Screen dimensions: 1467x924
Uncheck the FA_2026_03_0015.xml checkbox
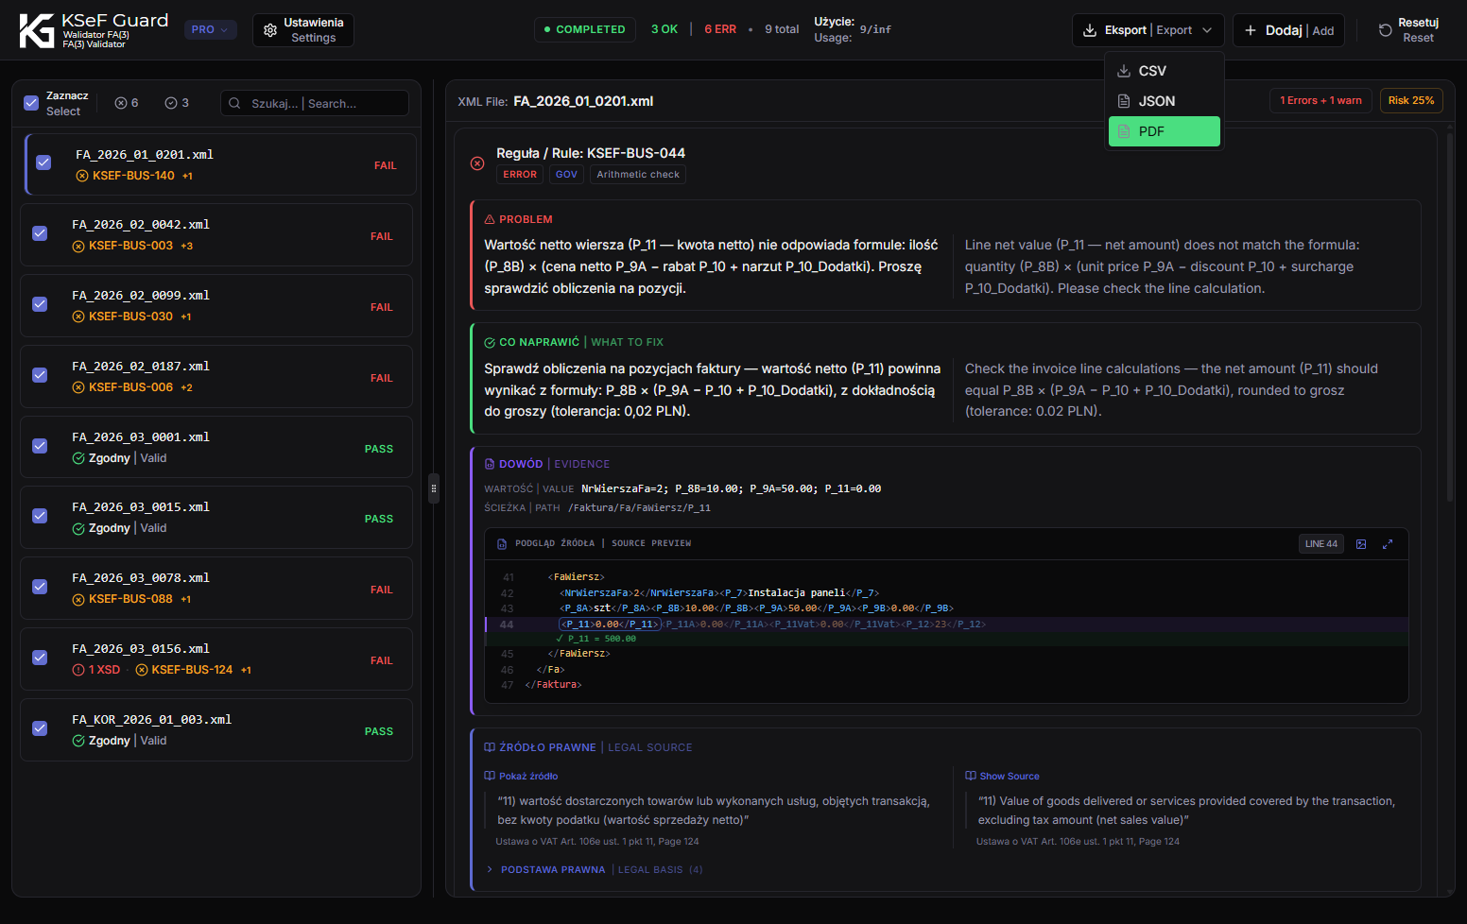point(40,516)
